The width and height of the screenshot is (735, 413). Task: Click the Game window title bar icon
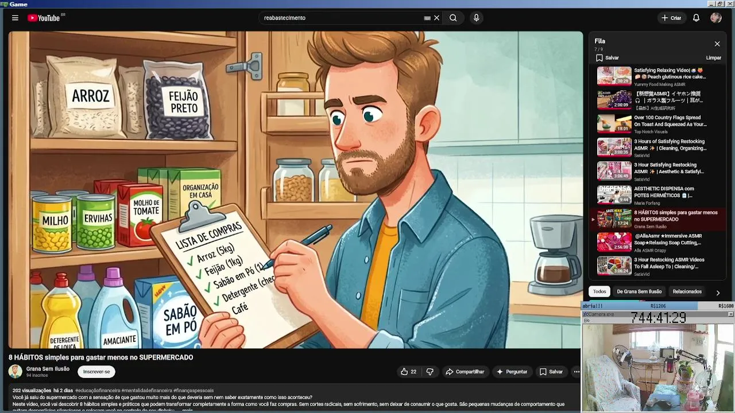pos(4,4)
